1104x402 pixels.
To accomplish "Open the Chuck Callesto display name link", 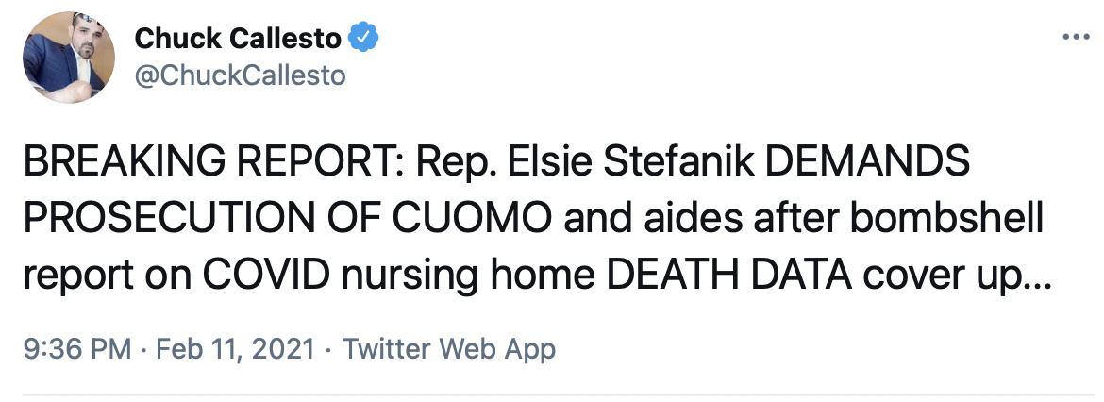I will pos(238,39).
